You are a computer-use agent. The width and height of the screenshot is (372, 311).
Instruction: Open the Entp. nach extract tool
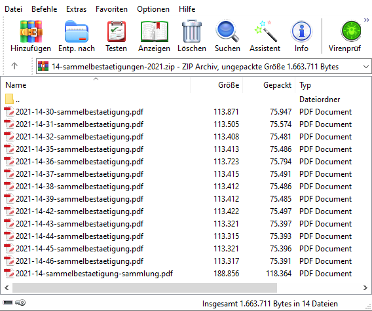pos(77,36)
